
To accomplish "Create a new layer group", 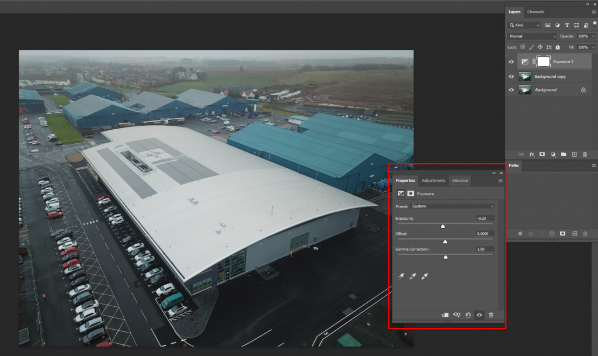I will pyautogui.click(x=564, y=154).
